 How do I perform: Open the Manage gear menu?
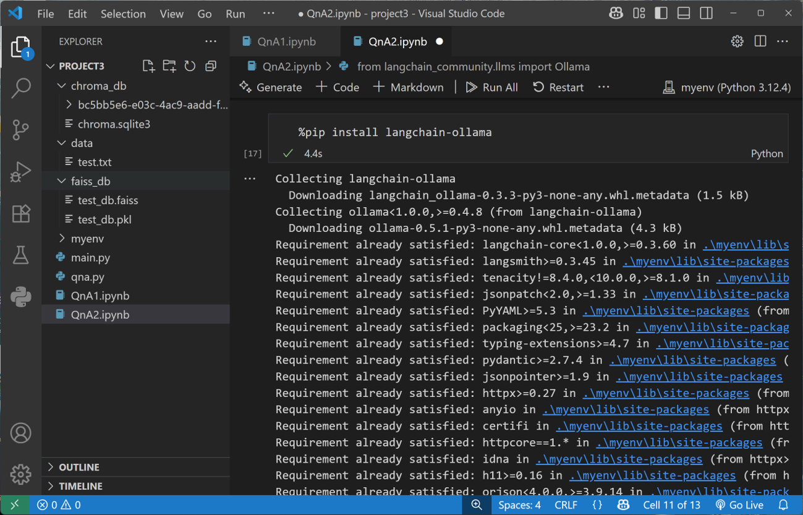(20, 474)
